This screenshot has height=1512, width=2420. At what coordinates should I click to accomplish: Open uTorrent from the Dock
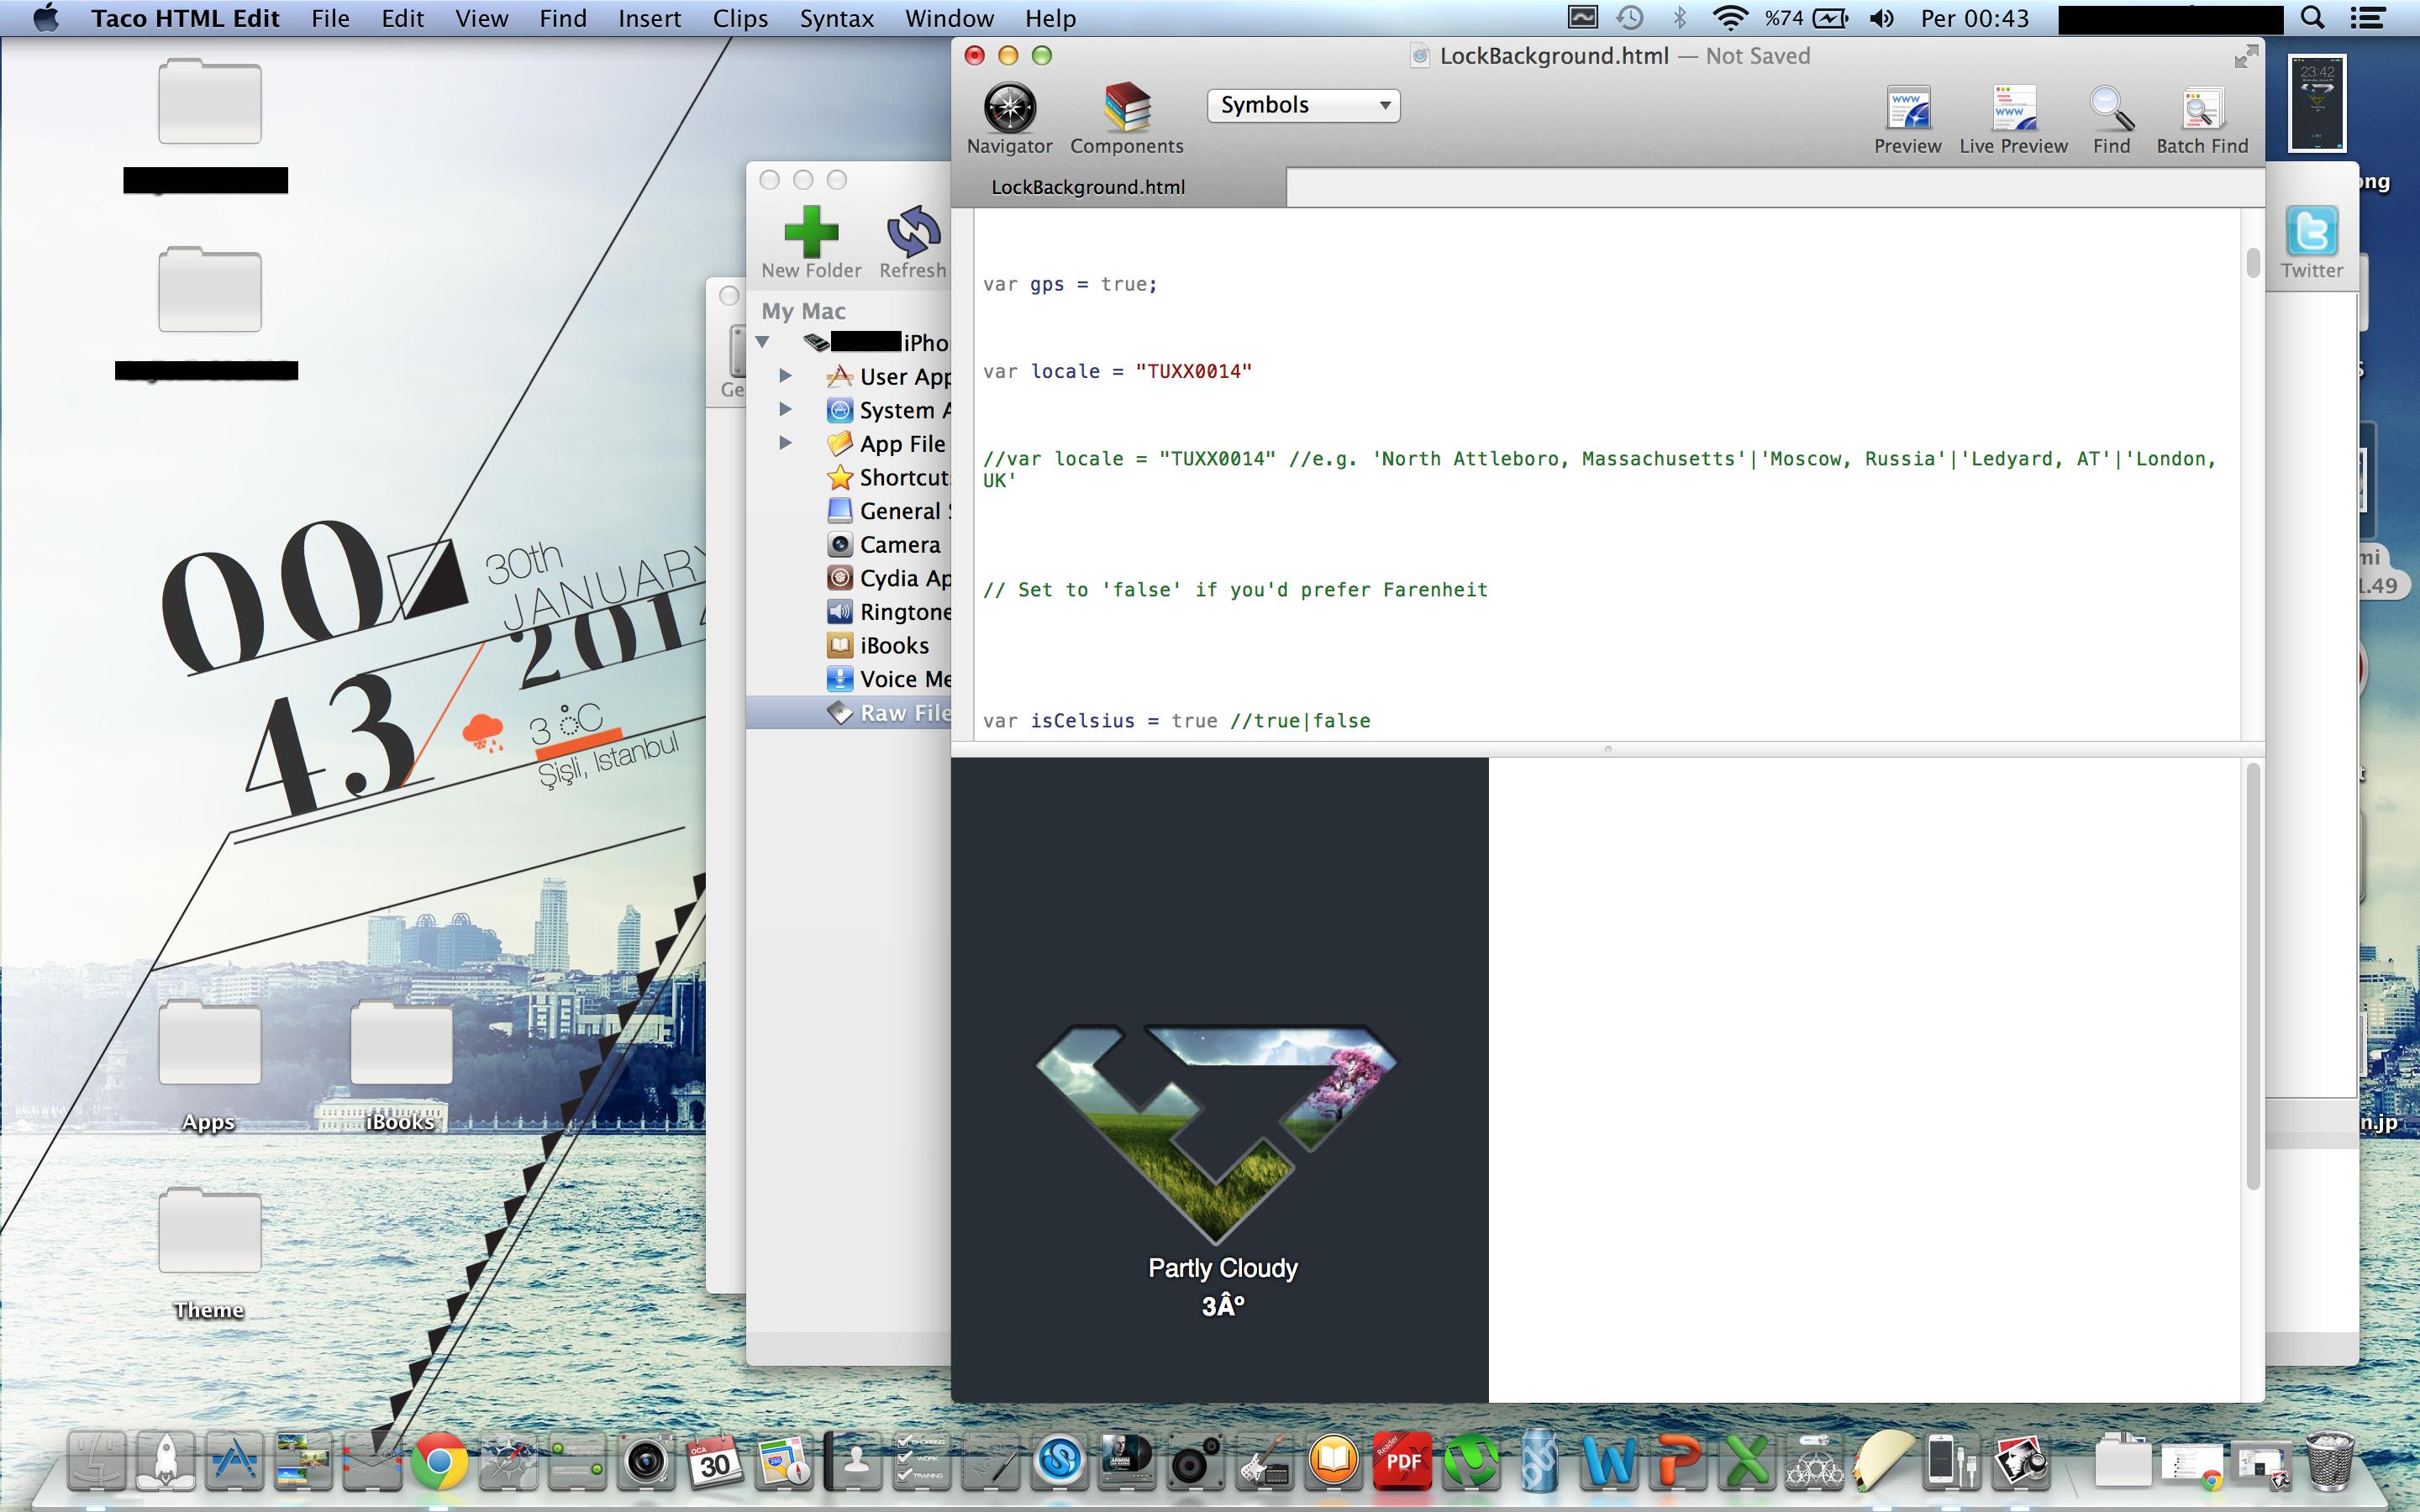pos(1472,1462)
